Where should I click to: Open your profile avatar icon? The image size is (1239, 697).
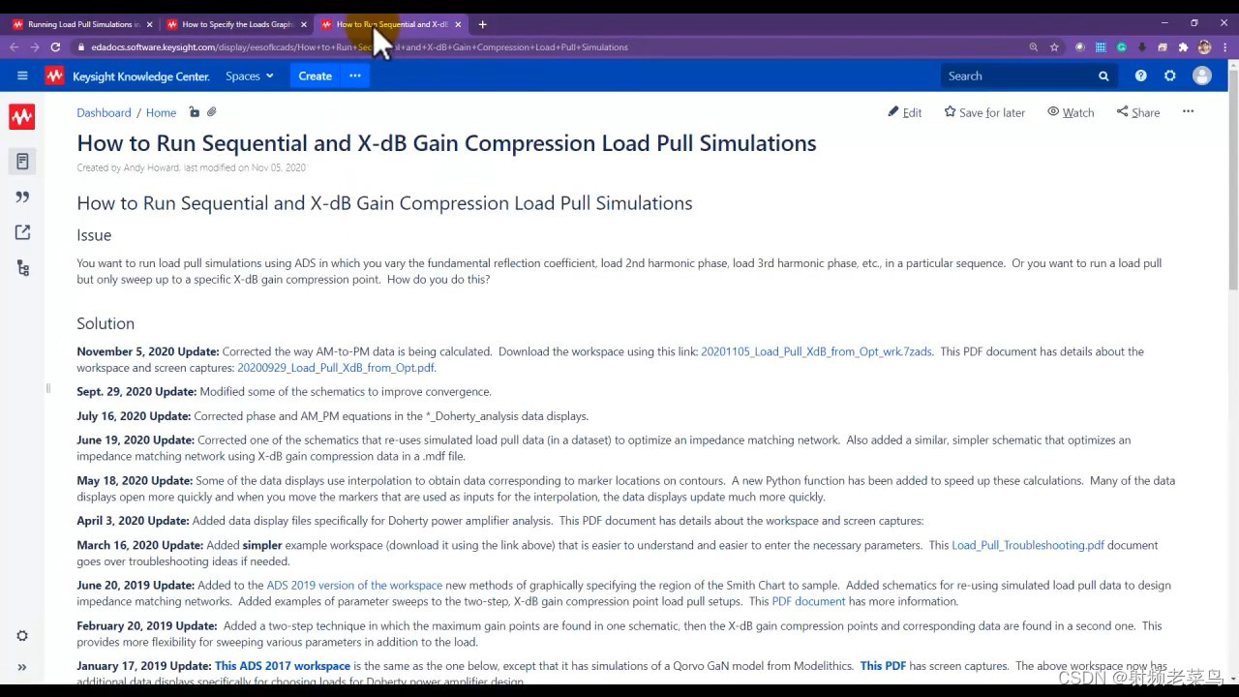(x=1201, y=76)
